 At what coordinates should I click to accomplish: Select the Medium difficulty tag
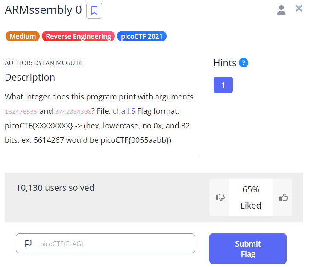(x=22, y=36)
